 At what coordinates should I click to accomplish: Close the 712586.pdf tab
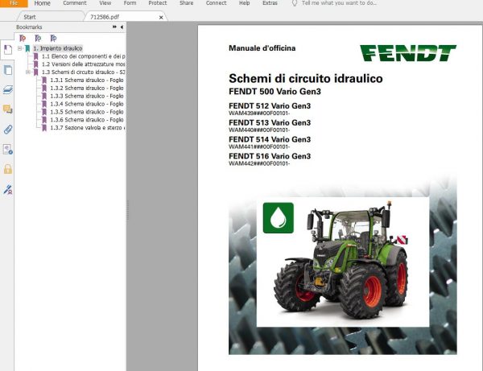click(x=161, y=18)
